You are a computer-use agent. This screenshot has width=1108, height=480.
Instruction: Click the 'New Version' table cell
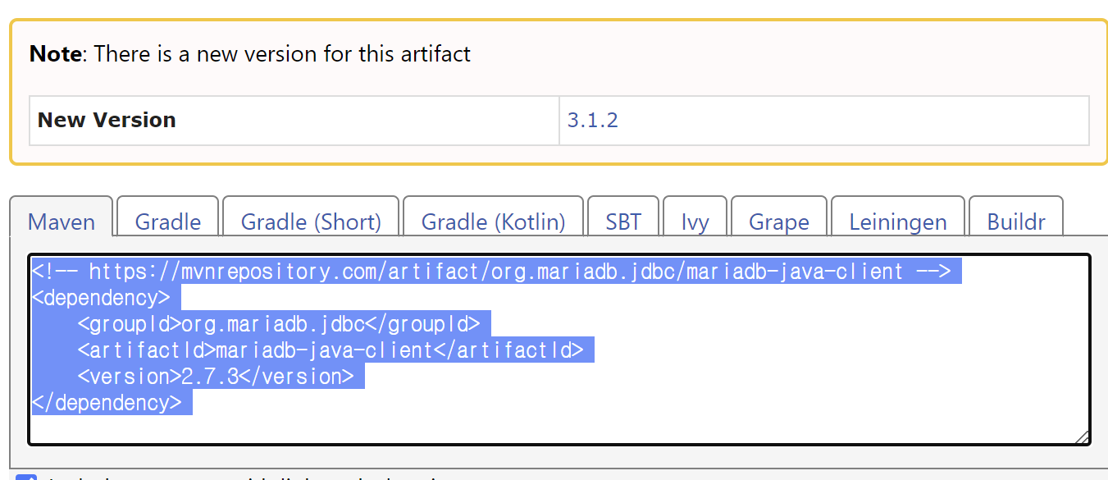[294, 120]
